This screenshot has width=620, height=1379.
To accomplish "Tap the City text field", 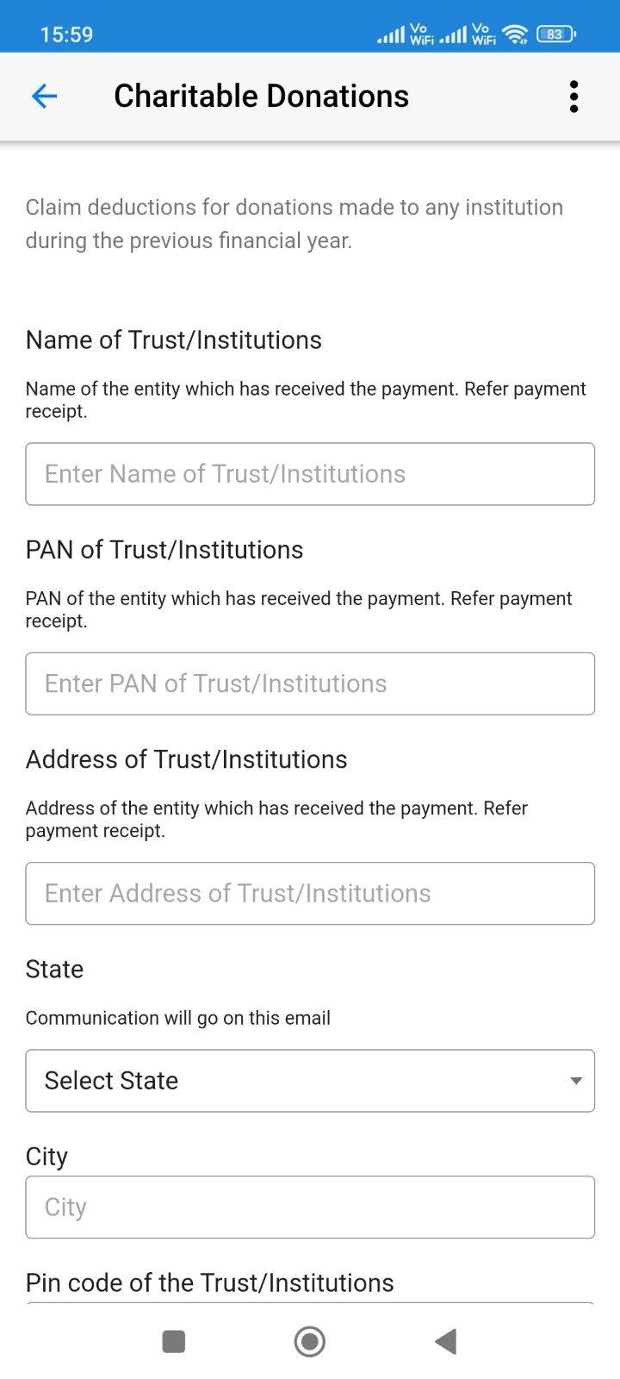I will pyautogui.click(x=310, y=1207).
